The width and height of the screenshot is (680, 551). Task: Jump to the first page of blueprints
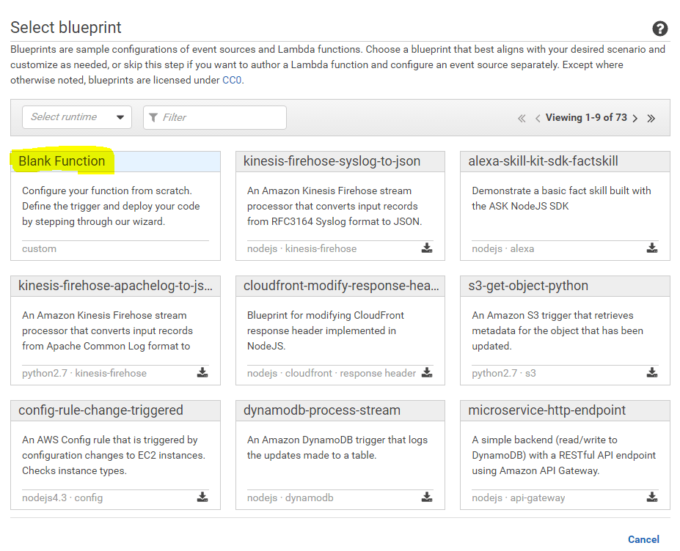click(x=522, y=118)
